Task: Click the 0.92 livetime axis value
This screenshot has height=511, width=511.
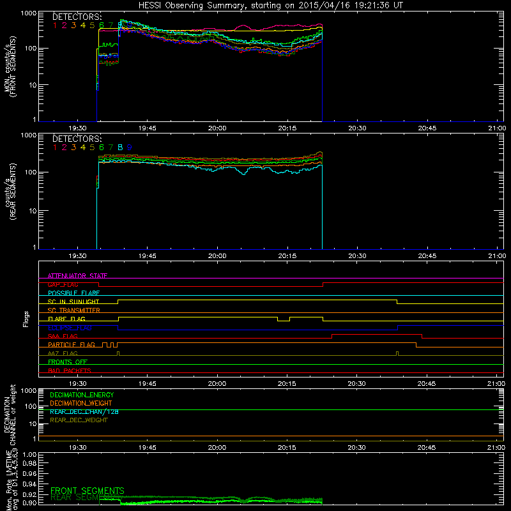Action: [x=29, y=494]
